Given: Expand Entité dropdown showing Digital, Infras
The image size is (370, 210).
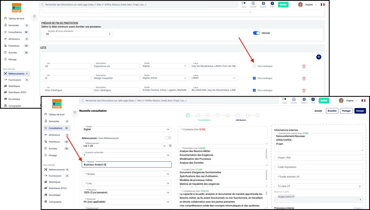Looking at the screenshot, I should [x=165, y=78].
